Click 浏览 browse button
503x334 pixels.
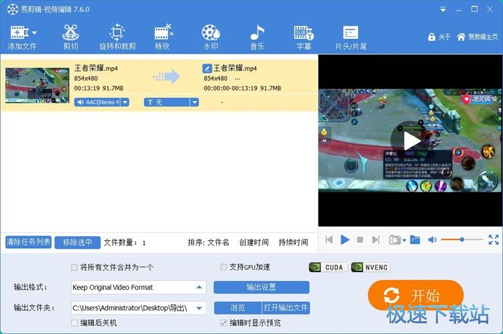[x=237, y=308]
